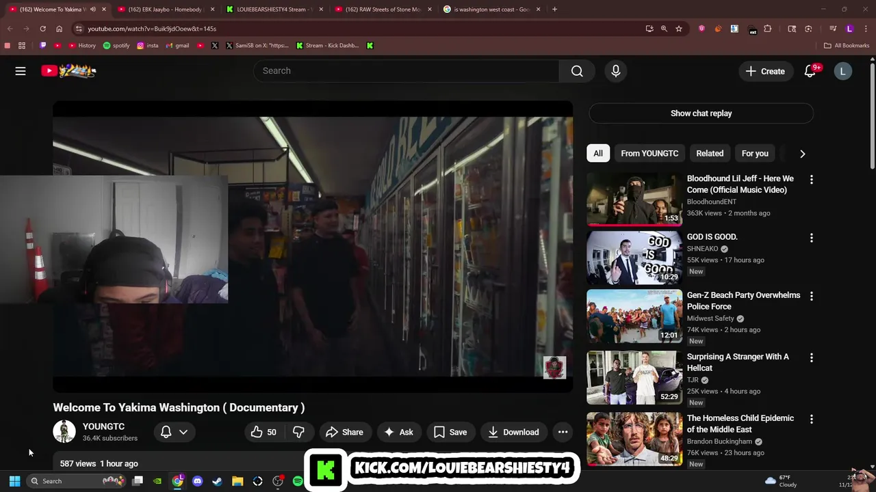Click the YouTube logo home link
The image size is (876, 492).
point(68,70)
